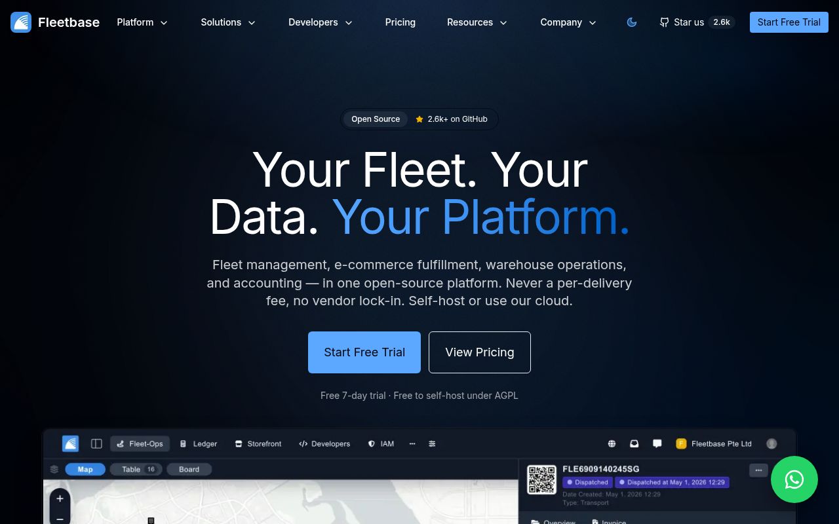Open the inbox tray icon in dashboard preview
839x524 pixels.
(x=634, y=443)
